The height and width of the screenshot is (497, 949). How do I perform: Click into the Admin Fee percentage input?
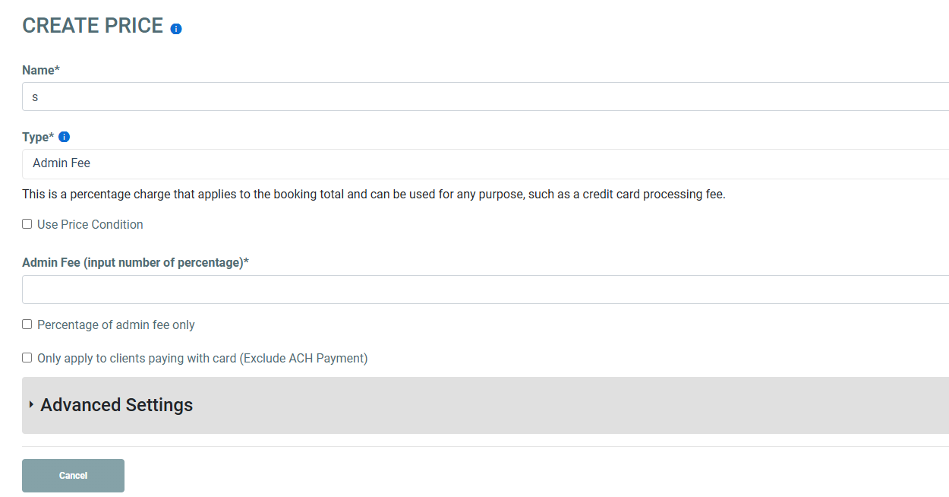pos(485,290)
